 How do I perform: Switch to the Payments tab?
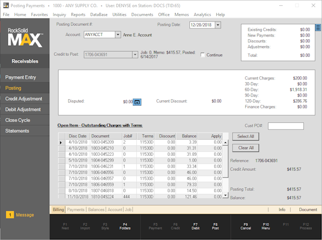point(76,209)
